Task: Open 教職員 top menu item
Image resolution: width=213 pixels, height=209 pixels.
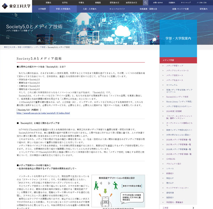Action: (98, 2)
